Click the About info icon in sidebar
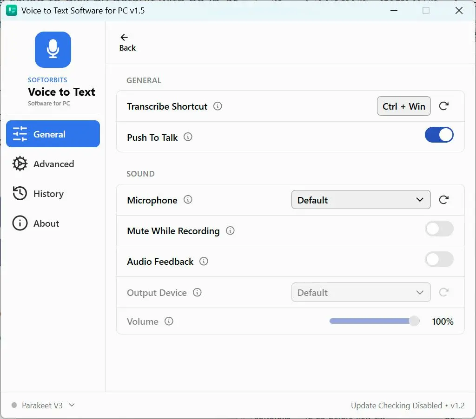 coord(20,223)
